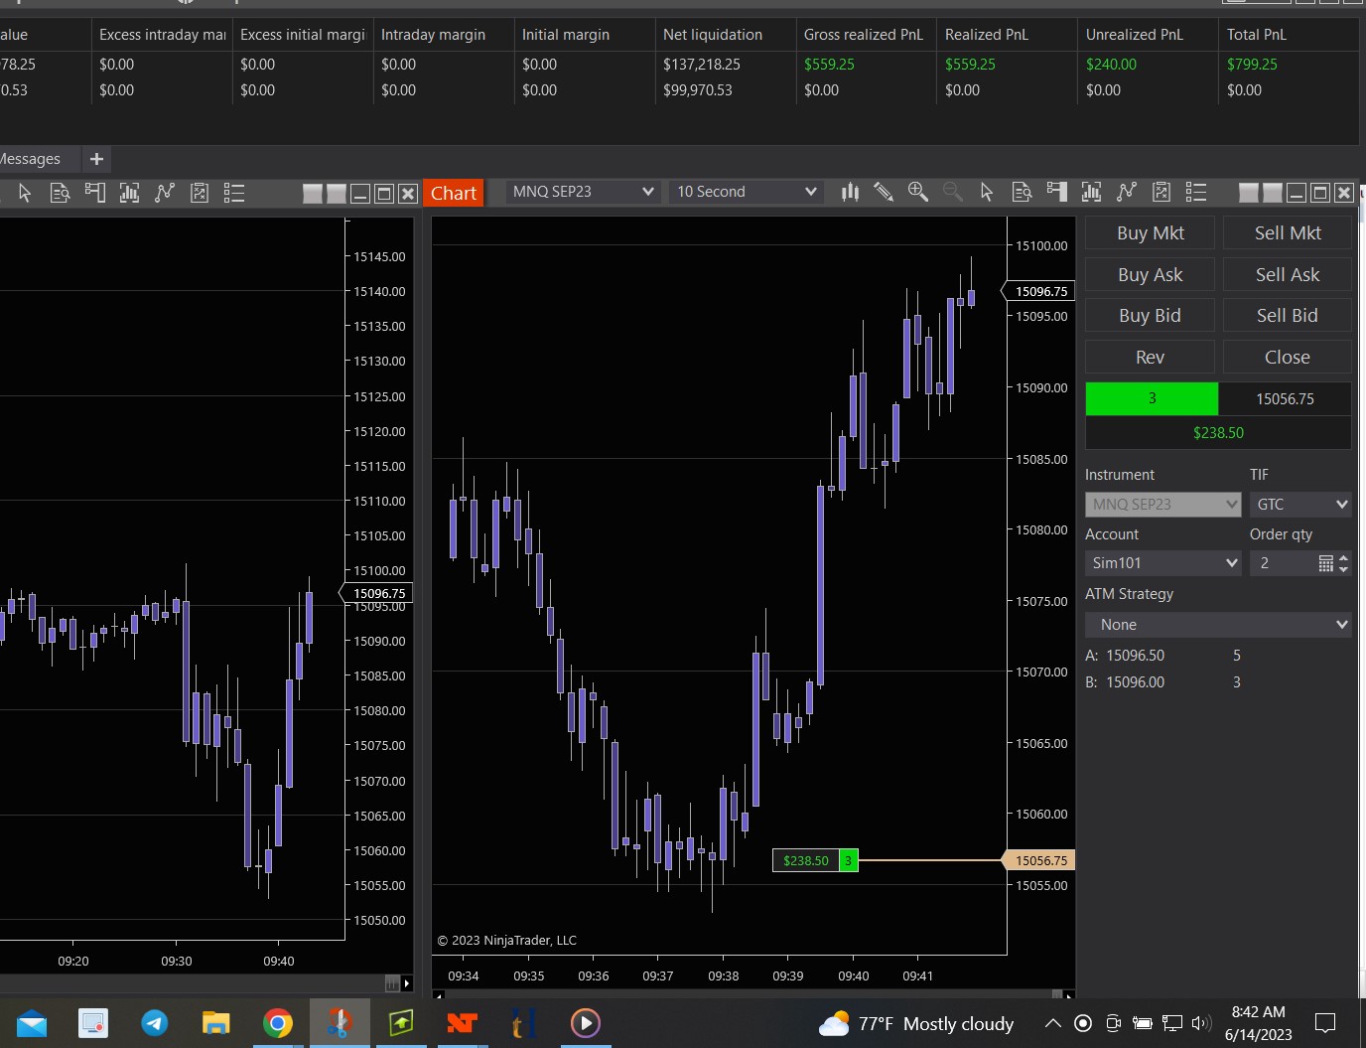This screenshot has height=1048, width=1366.
Task: Open the TIF dropdown showing GTC
Action: click(x=1300, y=505)
